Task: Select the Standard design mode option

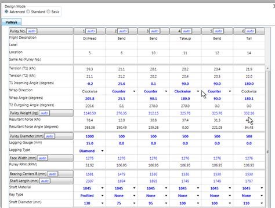Action: pyautogui.click(x=28, y=12)
